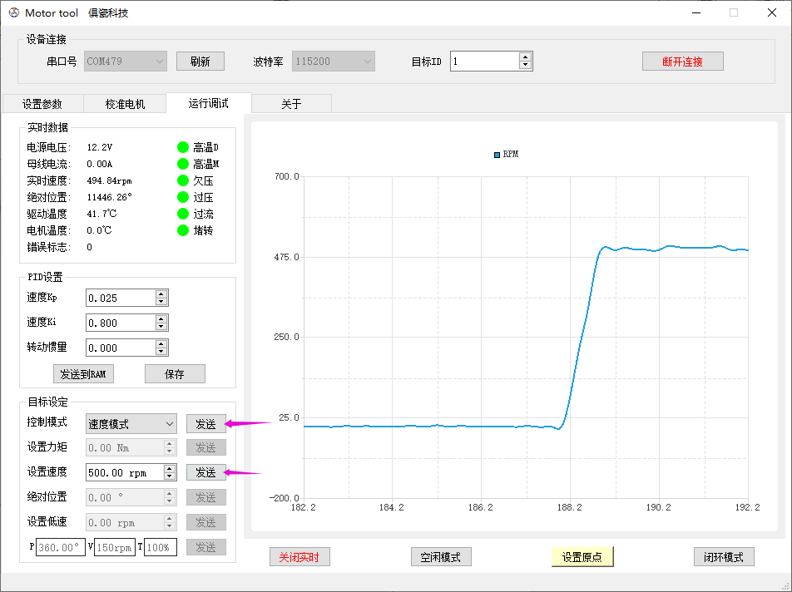Open the 波特率 115200 dropdown

[x=334, y=61]
